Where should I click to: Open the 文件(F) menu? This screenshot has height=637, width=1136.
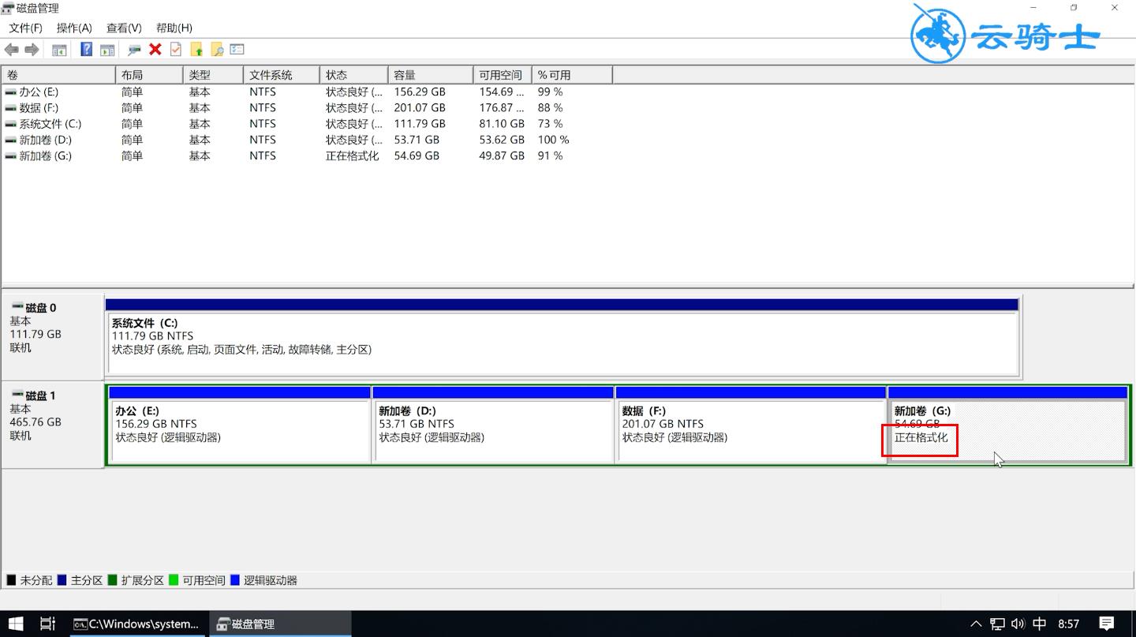click(x=25, y=28)
